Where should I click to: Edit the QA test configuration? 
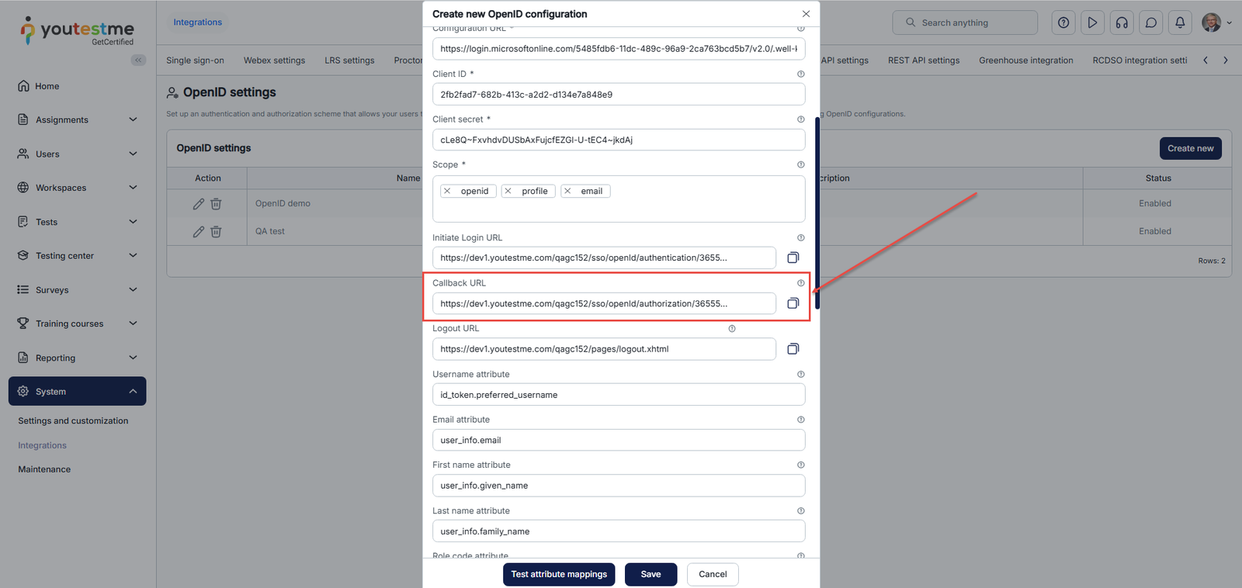pos(199,231)
